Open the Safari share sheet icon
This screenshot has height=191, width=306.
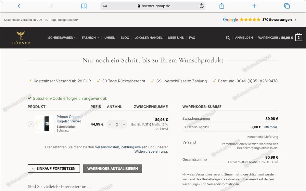222,6
